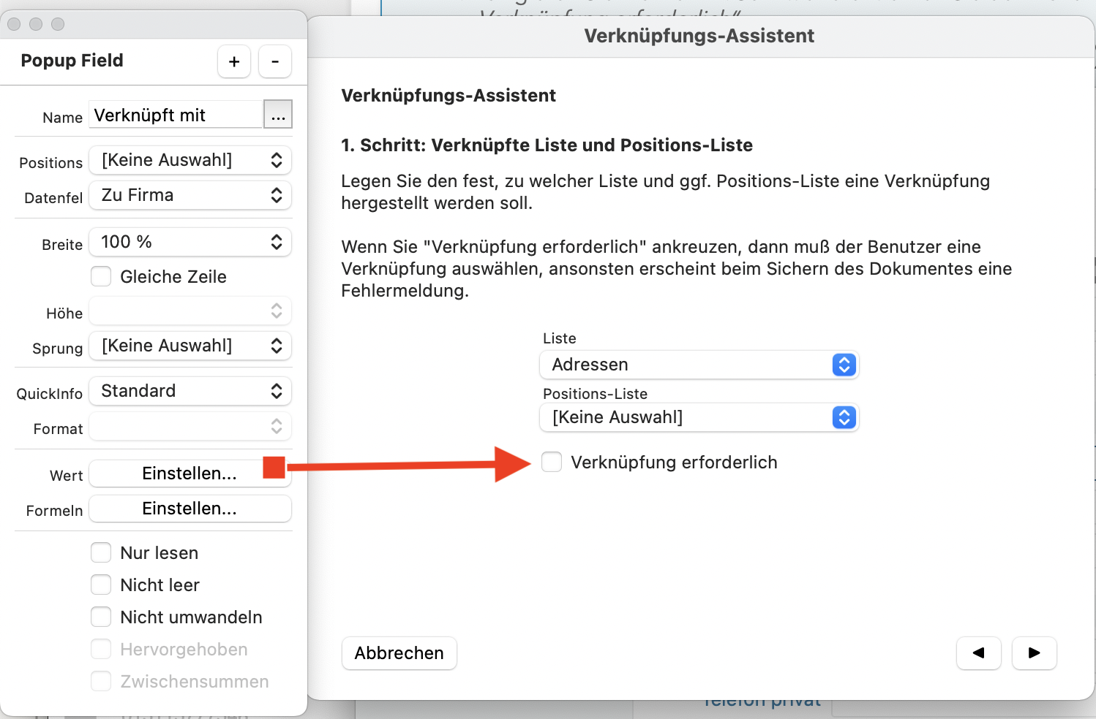
Task: Toggle the Gleiche Zeile checkbox
Action: click(x=101, y=277)
